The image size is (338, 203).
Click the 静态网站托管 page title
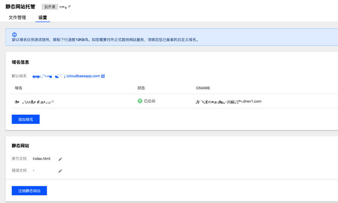click(21, 7)
